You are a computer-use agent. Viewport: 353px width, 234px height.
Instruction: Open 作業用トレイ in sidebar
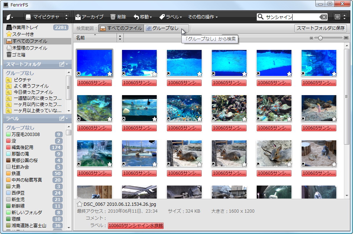point(37,27)
